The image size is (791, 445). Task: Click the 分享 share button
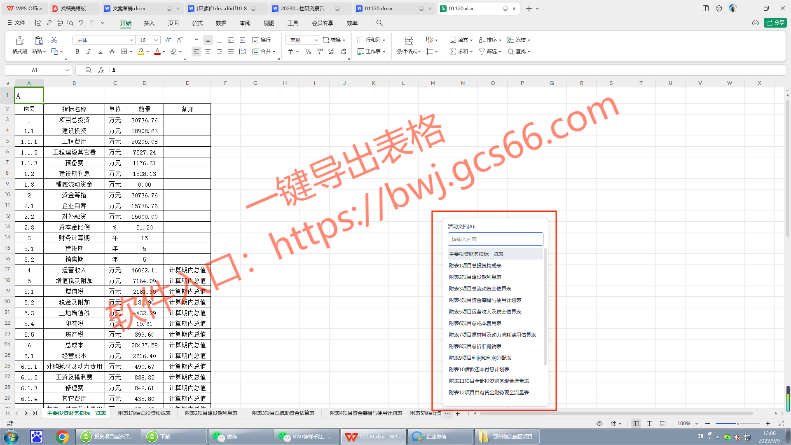[x=776, y=23]
